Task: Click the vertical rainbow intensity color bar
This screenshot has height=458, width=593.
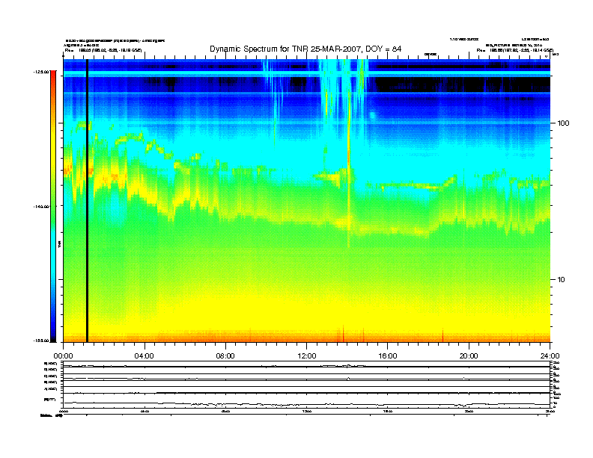Action: point(53,207)
